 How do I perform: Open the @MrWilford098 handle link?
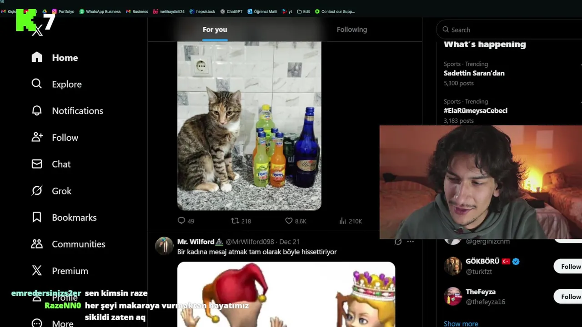pos(250,242)
